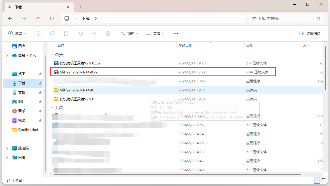Click 下载 breadcrumb in address bar
330x186 pixels.
[x=86, y=19]
